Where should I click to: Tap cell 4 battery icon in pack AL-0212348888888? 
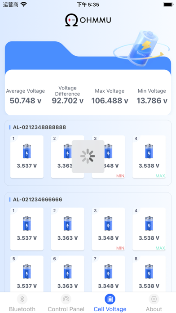point(149,151)
